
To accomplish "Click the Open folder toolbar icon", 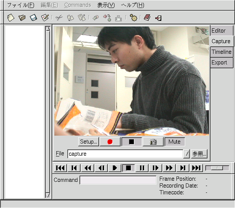I will pyautogui.click(x=22, y=18).
